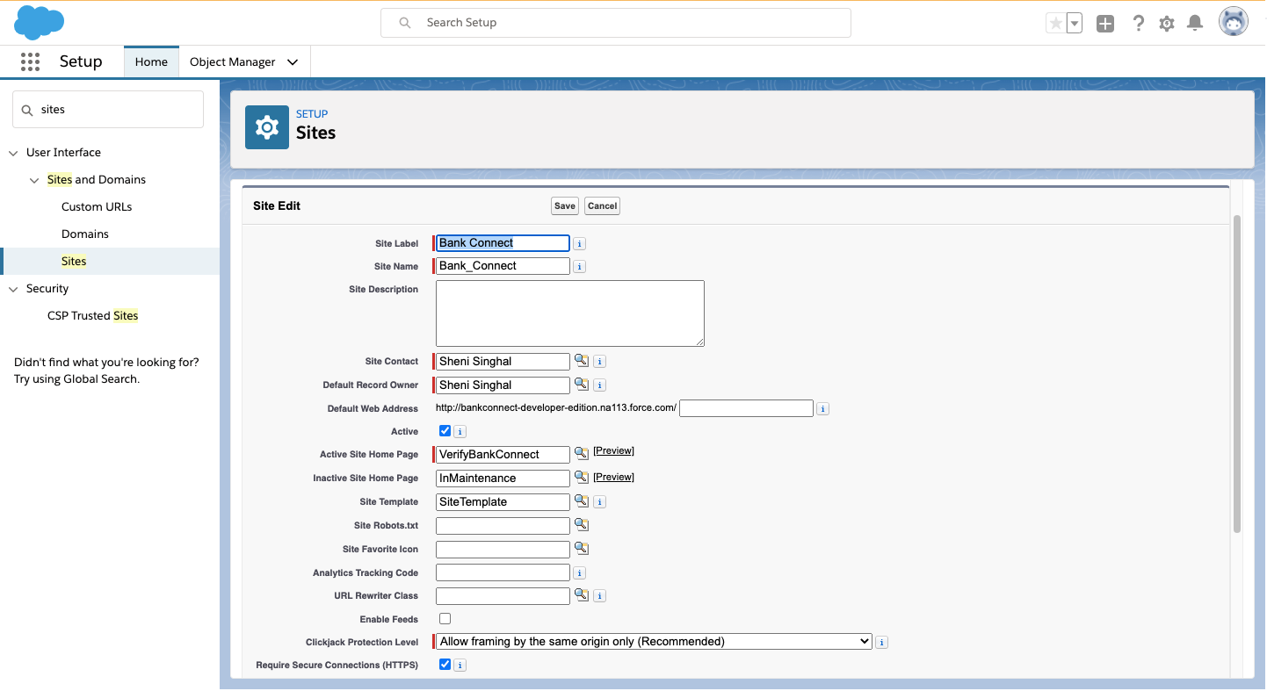Open the setup gear icon in header
The height and width of the screenshot is (691, 1267).
[x=1167, y=24]
